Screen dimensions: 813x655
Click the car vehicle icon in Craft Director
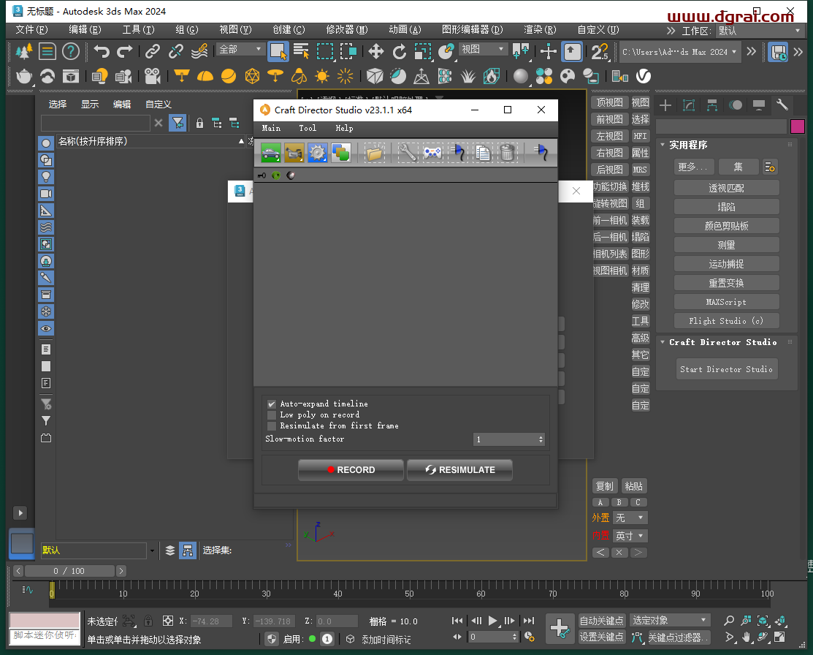(x=271, y=153)
